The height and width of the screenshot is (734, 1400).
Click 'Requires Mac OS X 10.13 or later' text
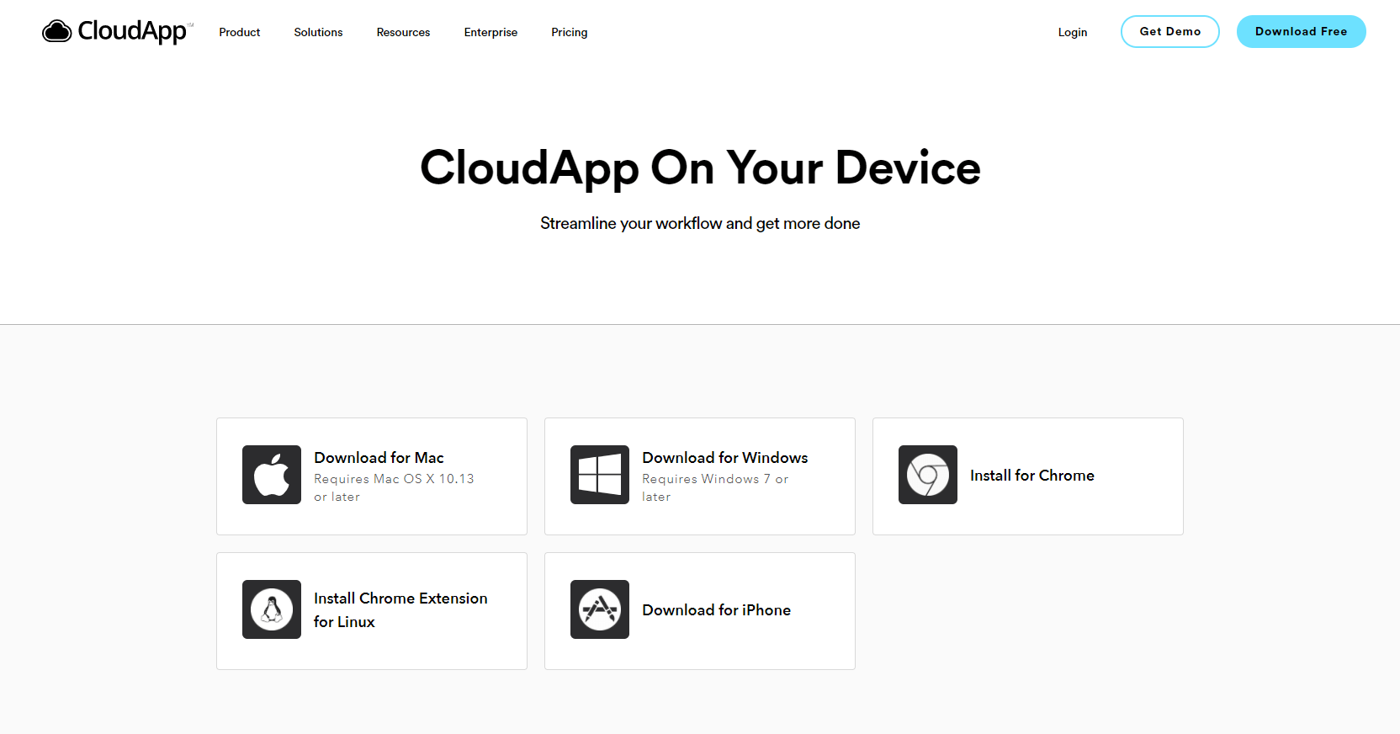(394, 487)
